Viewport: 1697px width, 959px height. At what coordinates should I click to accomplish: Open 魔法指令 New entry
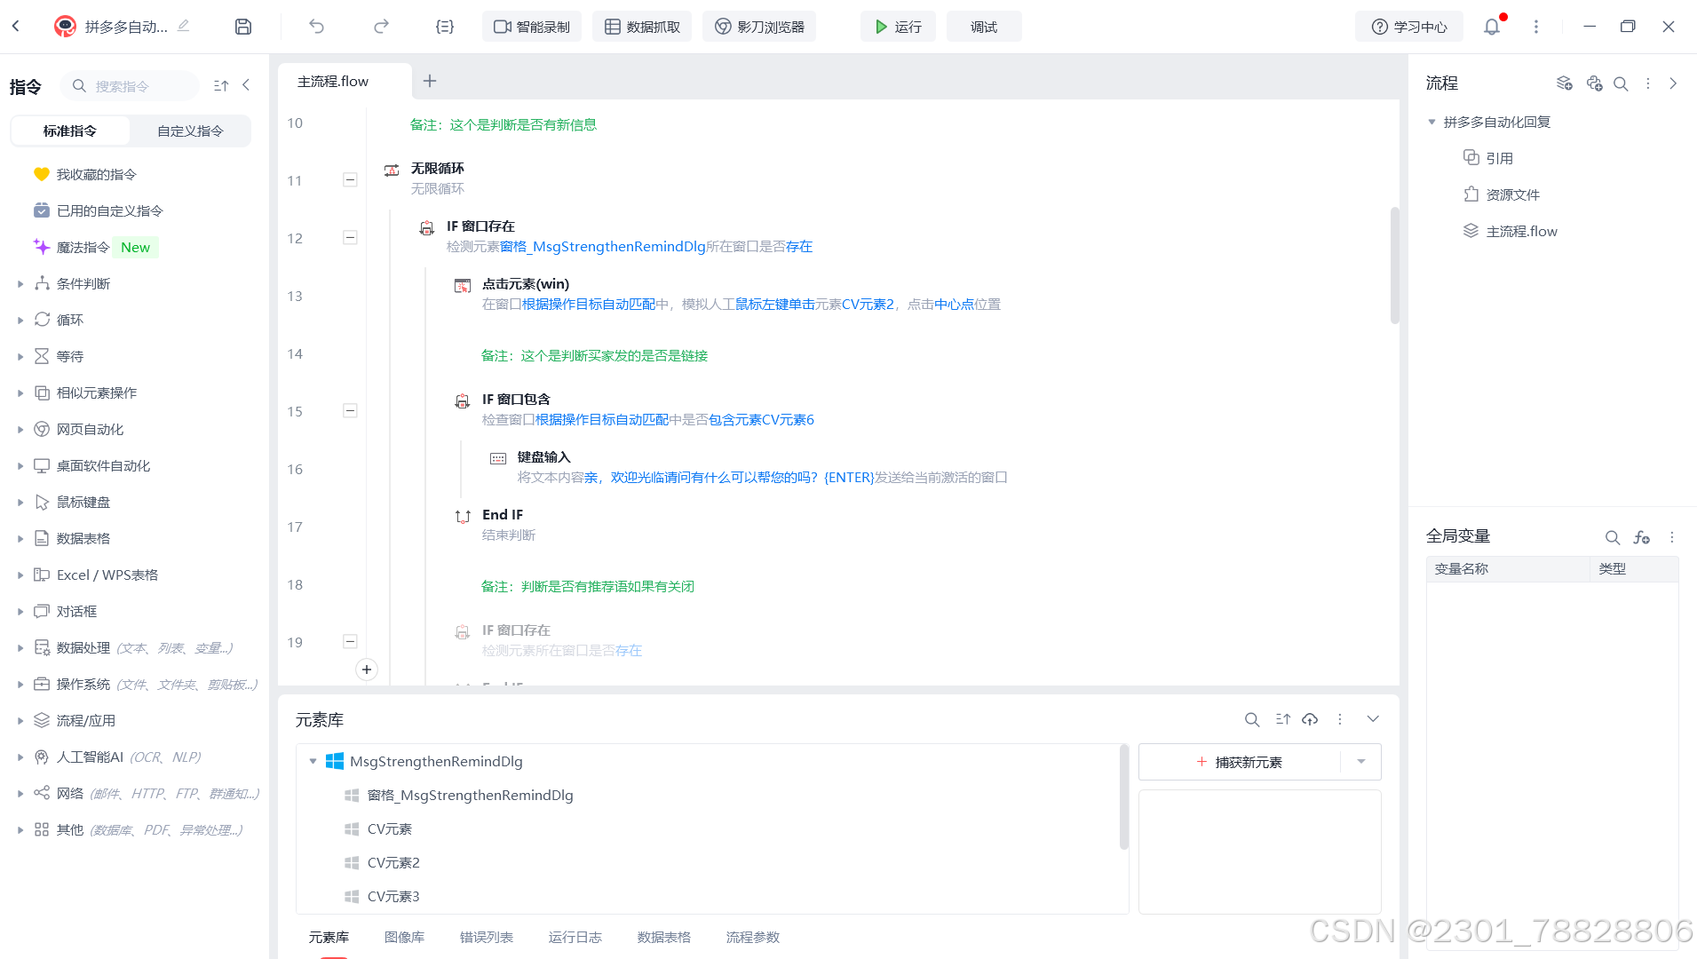(96, 247)
